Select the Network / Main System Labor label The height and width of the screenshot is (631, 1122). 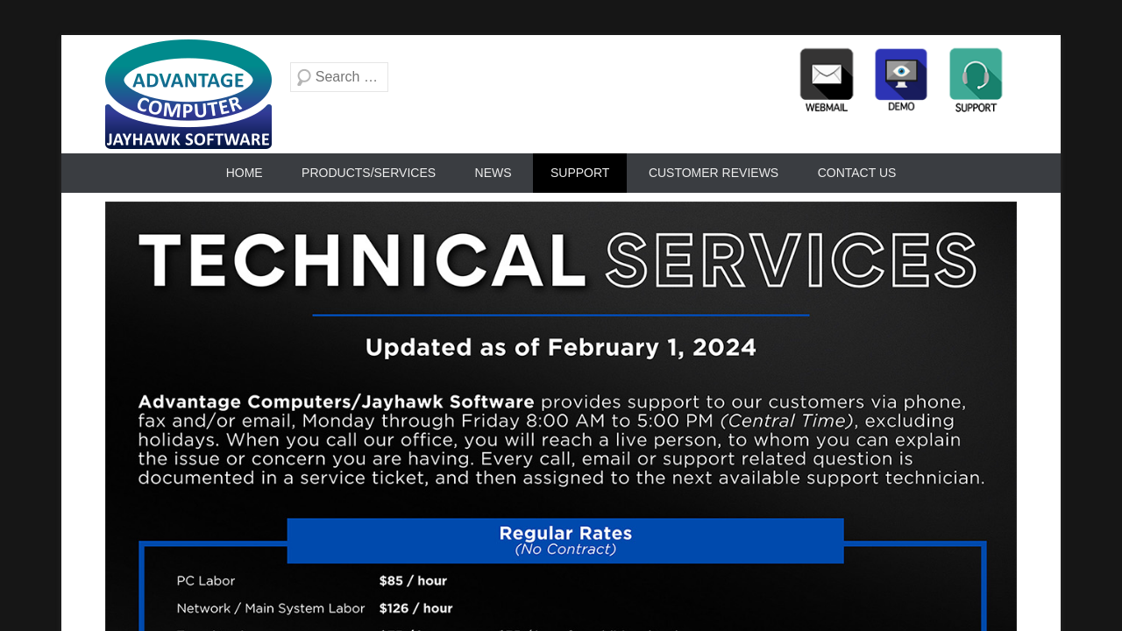[x=270, y=608]
